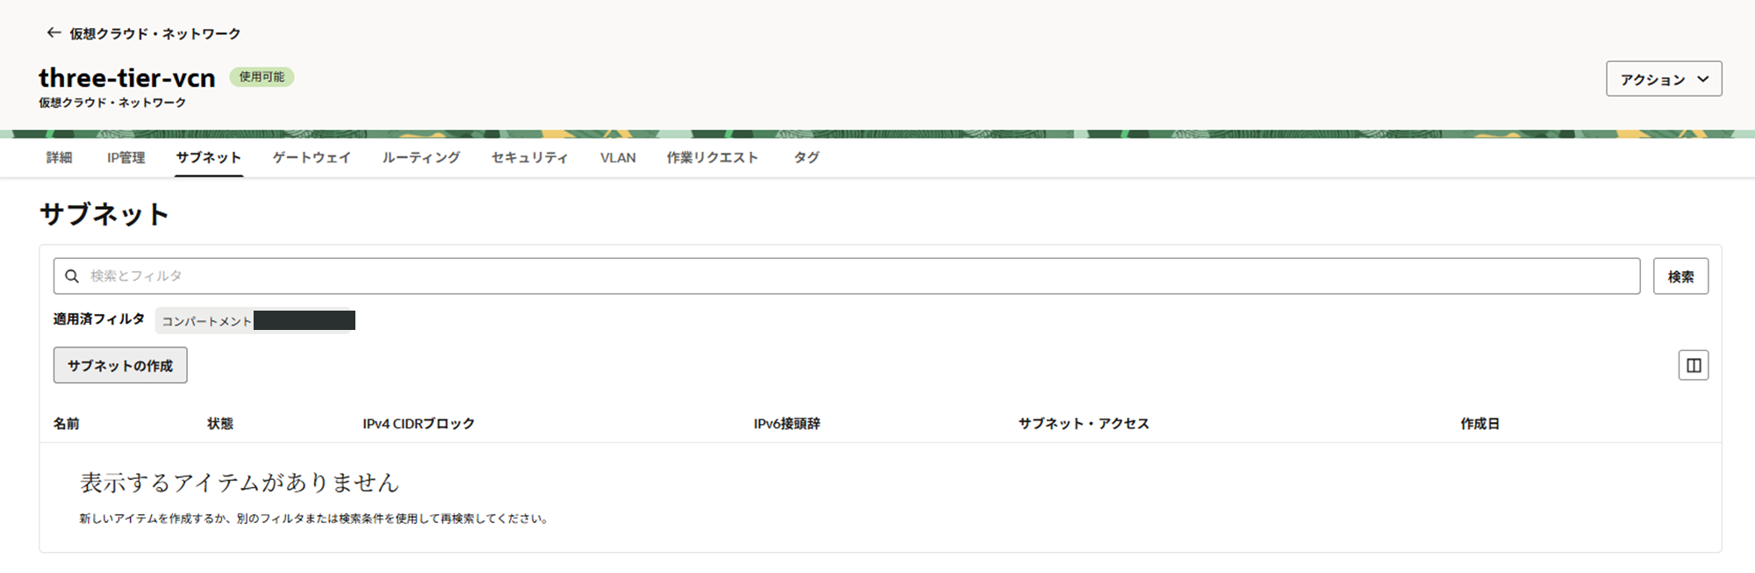Switch to the セキュリティ tab
1755x573 pixels.
pos(529,157)
